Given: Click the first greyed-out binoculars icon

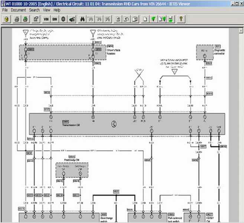Looking at the screenshot, I should 91,19.
